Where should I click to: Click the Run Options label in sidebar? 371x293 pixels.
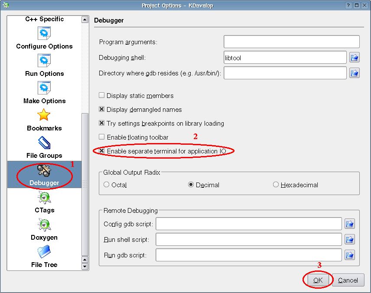coord(45,74)
